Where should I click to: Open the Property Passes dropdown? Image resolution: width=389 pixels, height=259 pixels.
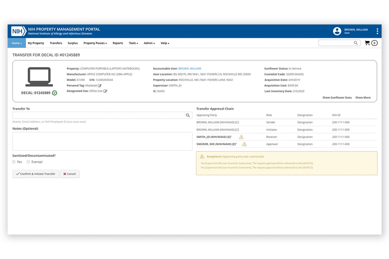click(x=95, y=43)
